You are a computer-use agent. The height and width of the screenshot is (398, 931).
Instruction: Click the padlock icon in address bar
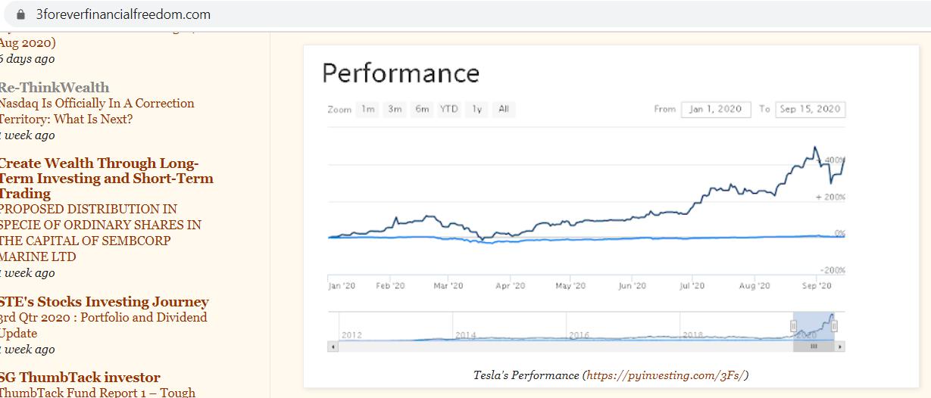(20, 14)
